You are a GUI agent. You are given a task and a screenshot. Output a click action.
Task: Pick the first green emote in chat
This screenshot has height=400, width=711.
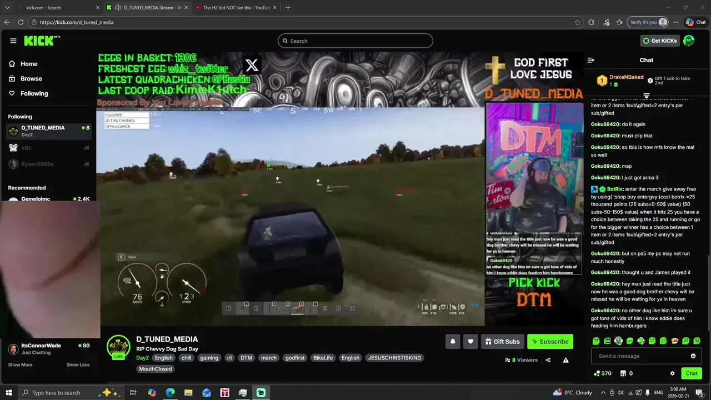[596, 341]
